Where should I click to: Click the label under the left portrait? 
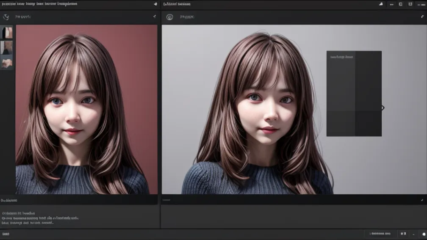[x=9, y=200]
